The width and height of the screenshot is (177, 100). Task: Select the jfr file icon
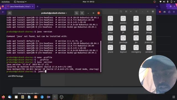click(x=123, y=28)
